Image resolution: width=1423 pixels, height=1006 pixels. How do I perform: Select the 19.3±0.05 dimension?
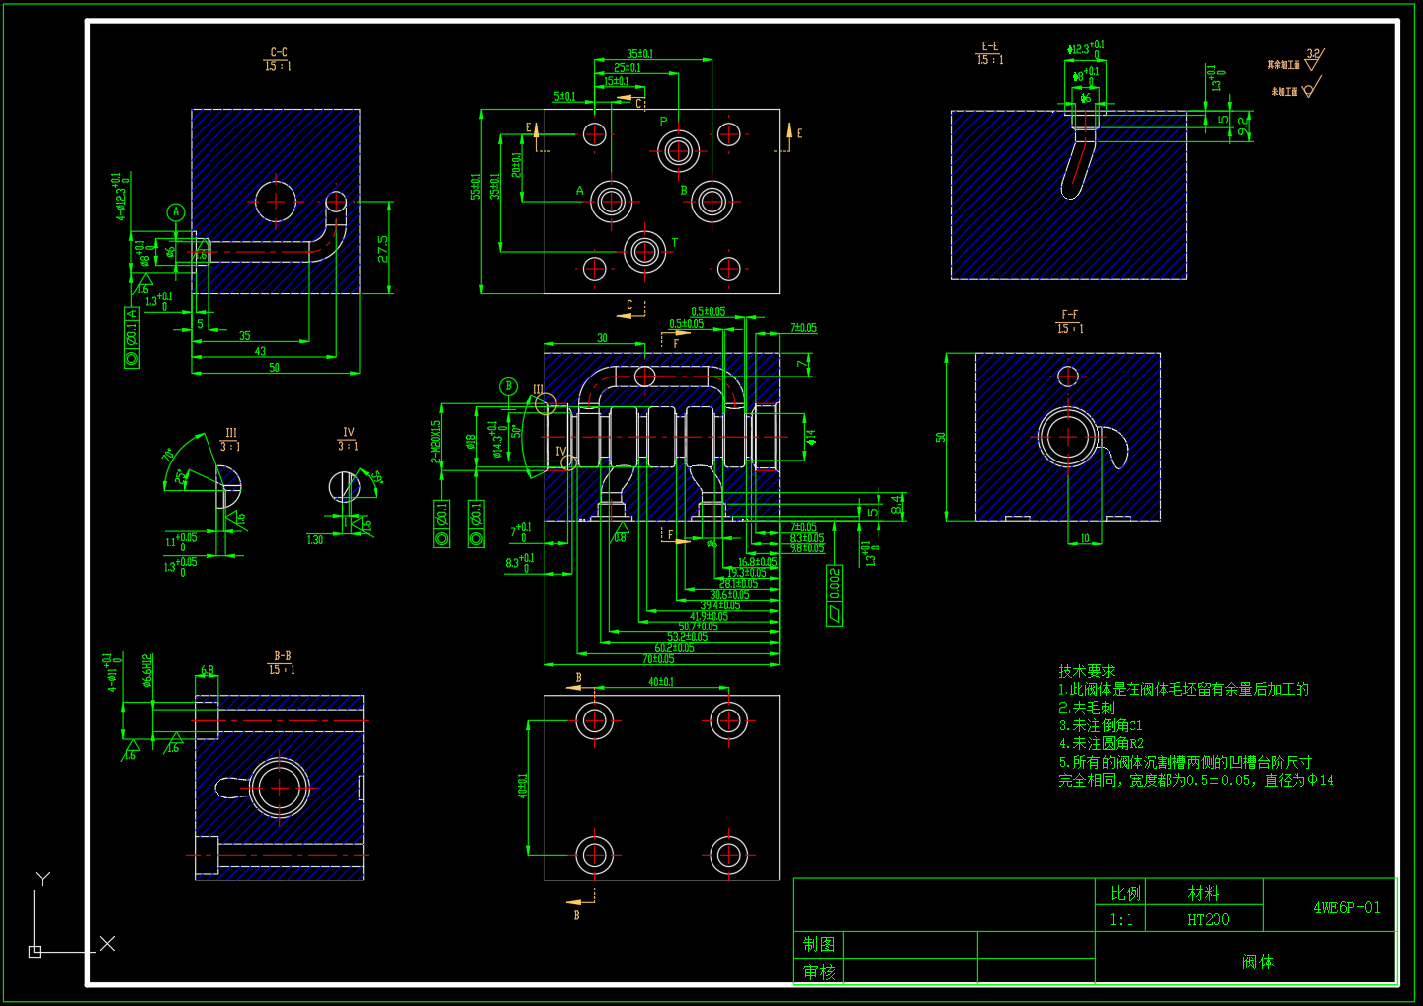coord(747,573)
